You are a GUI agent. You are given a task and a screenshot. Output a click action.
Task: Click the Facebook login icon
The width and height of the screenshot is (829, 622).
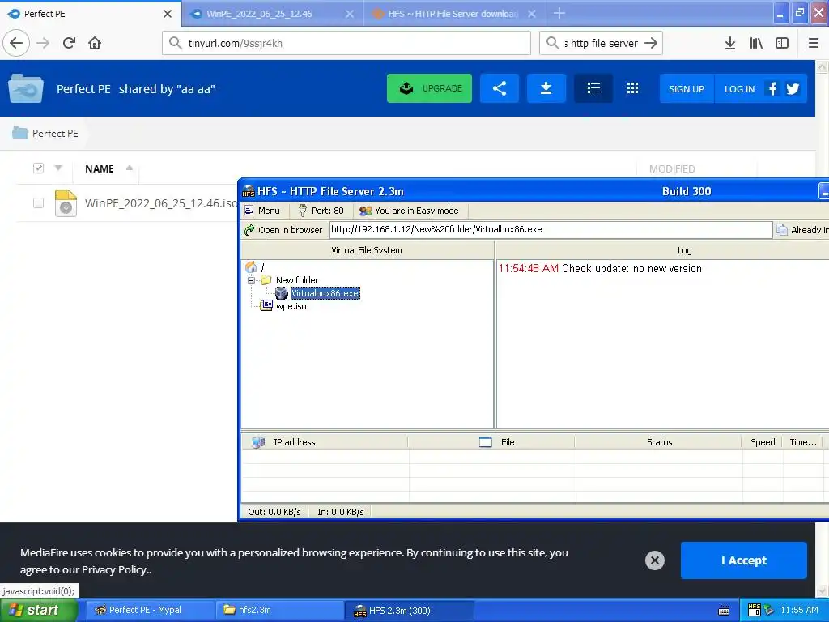click(x=772, y=89)
